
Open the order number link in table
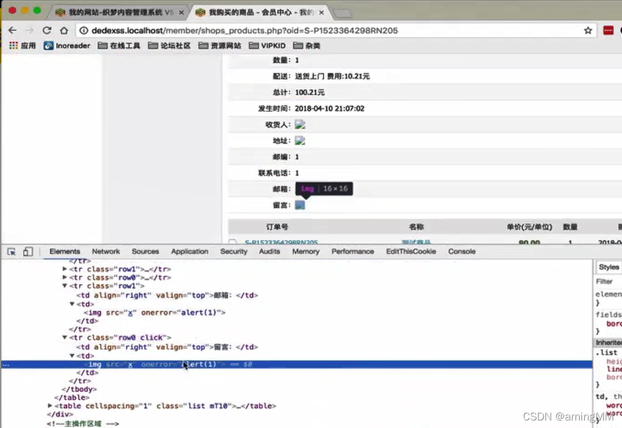(281, 242)
